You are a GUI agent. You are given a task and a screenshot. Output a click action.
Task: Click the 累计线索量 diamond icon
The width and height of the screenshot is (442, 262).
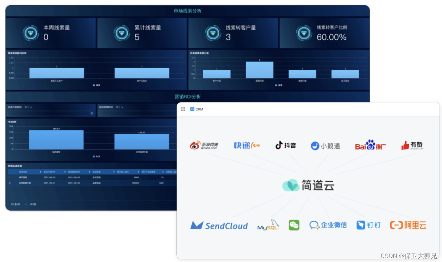(122, 33)
